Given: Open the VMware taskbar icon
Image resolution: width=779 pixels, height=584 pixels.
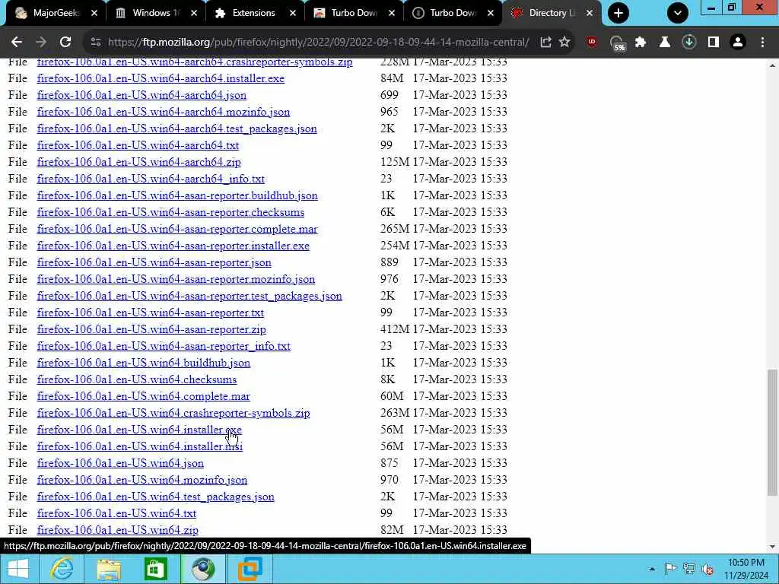Looking at the screenshot, I should (x=250, y=569).
